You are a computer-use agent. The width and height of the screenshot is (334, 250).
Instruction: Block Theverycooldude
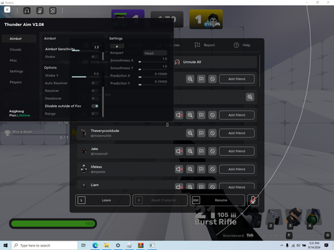tap(212, 133)
